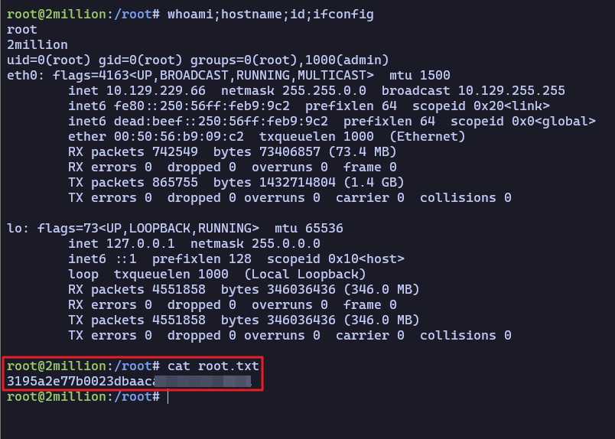The image size is (615, 439).
Task: Click the lo loopback interface name
Action: click(x=14, y=229)
